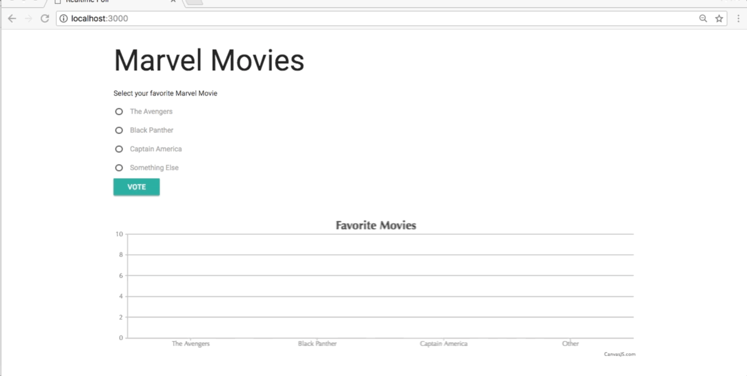Submit your choice with the VOTE button

tap(137, 187)
